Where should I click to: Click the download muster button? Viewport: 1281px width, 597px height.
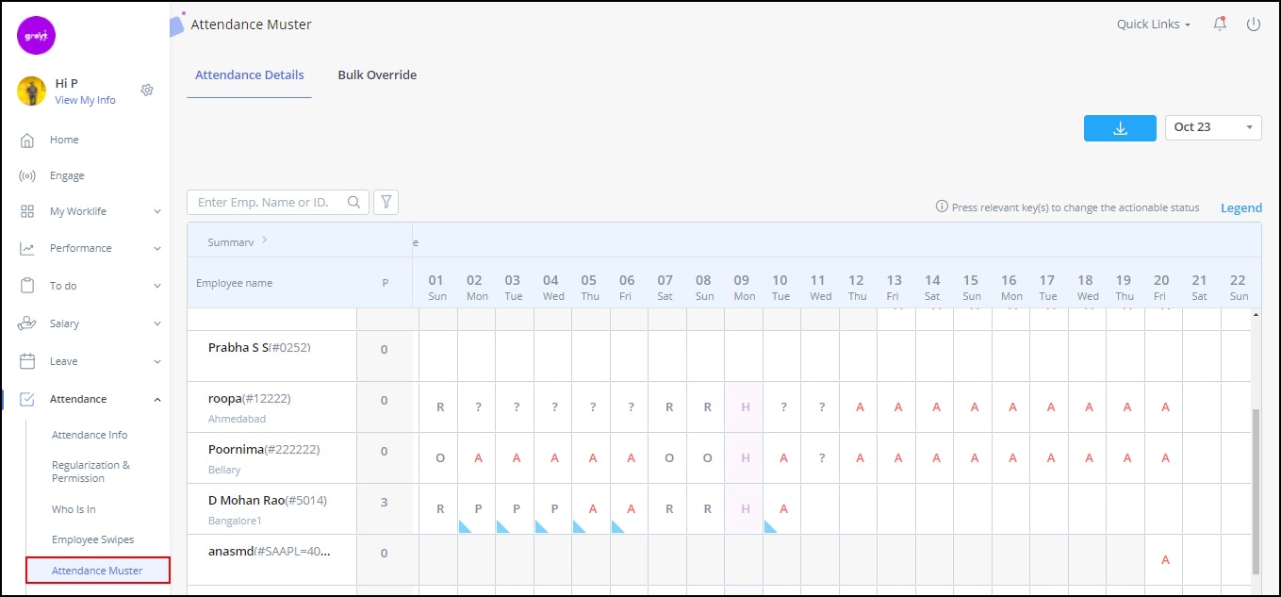click(1120, 128)
